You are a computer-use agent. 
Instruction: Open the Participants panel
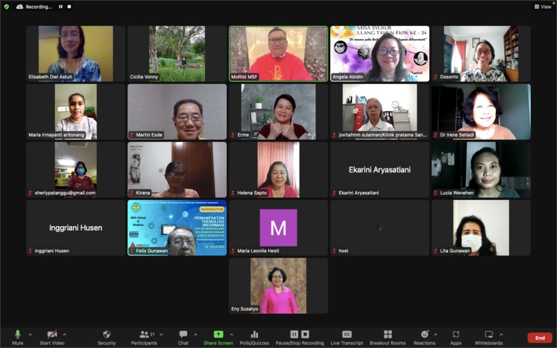144,334
